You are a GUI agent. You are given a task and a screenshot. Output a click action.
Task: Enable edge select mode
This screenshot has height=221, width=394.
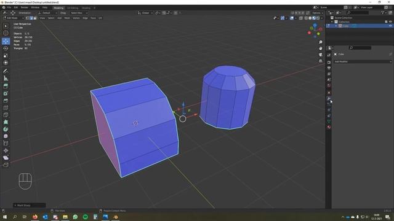coord(31,18)
